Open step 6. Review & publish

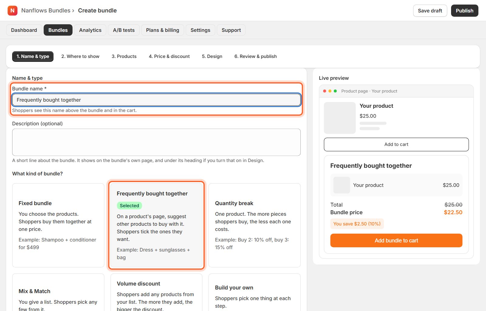coord(255,56)
